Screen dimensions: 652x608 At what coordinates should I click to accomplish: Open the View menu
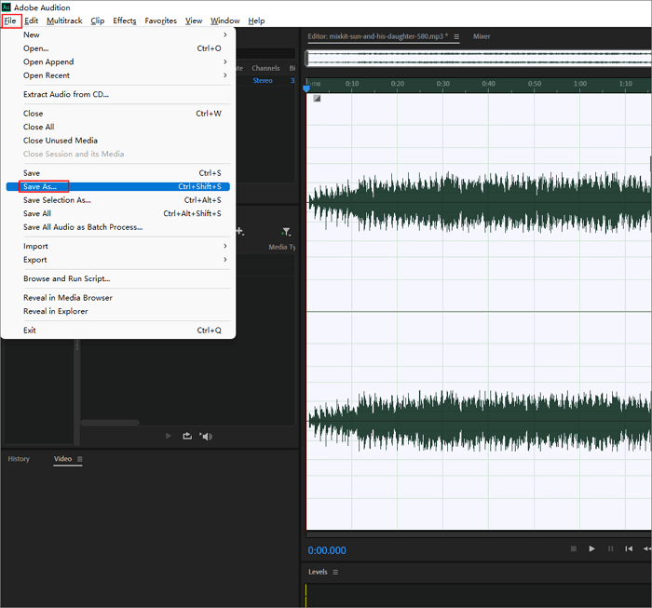[x=194, y=20]
